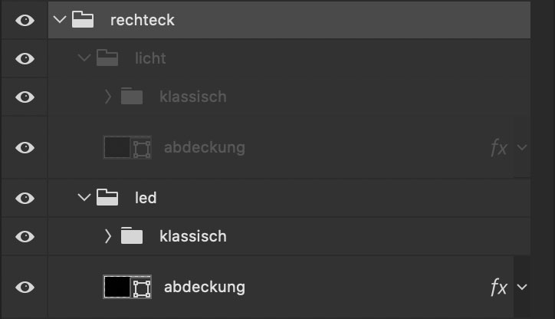Click folder icon of klassisch under led
The image size is (555, 319).
132,235
